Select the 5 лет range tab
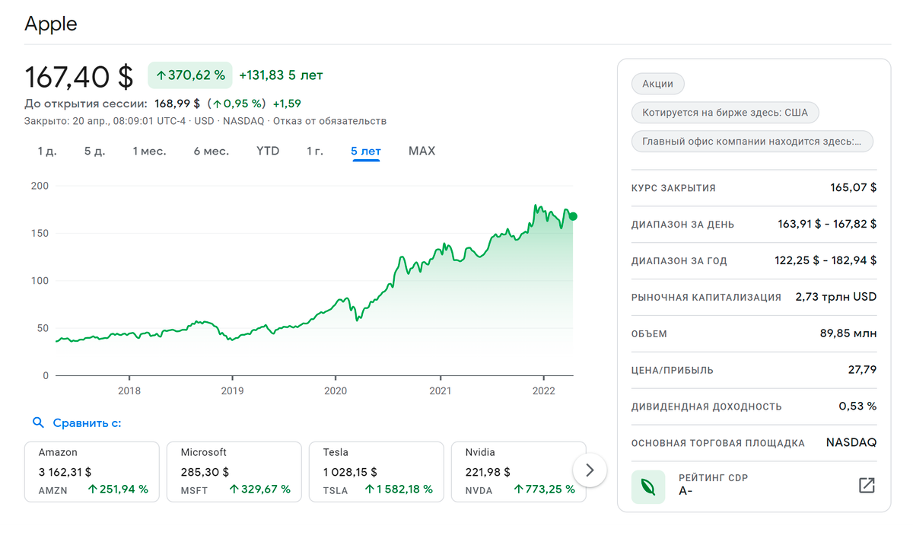 tap(366, 151)
